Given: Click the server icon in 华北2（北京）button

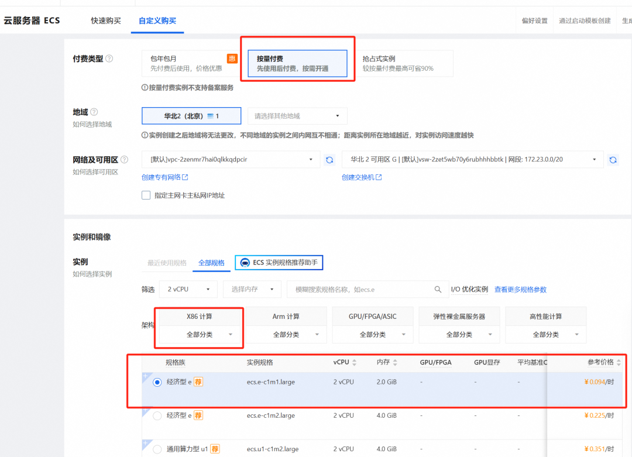Looking at the screenshot, I should click(x=211, y=116).
